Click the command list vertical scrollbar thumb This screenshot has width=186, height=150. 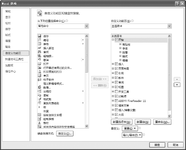tap(87, 55)
